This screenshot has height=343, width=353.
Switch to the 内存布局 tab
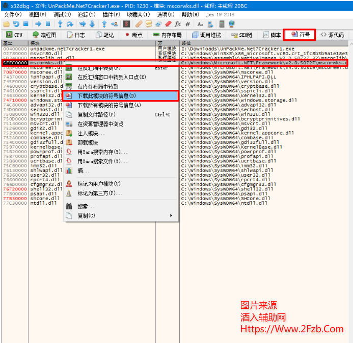point(168,35)
